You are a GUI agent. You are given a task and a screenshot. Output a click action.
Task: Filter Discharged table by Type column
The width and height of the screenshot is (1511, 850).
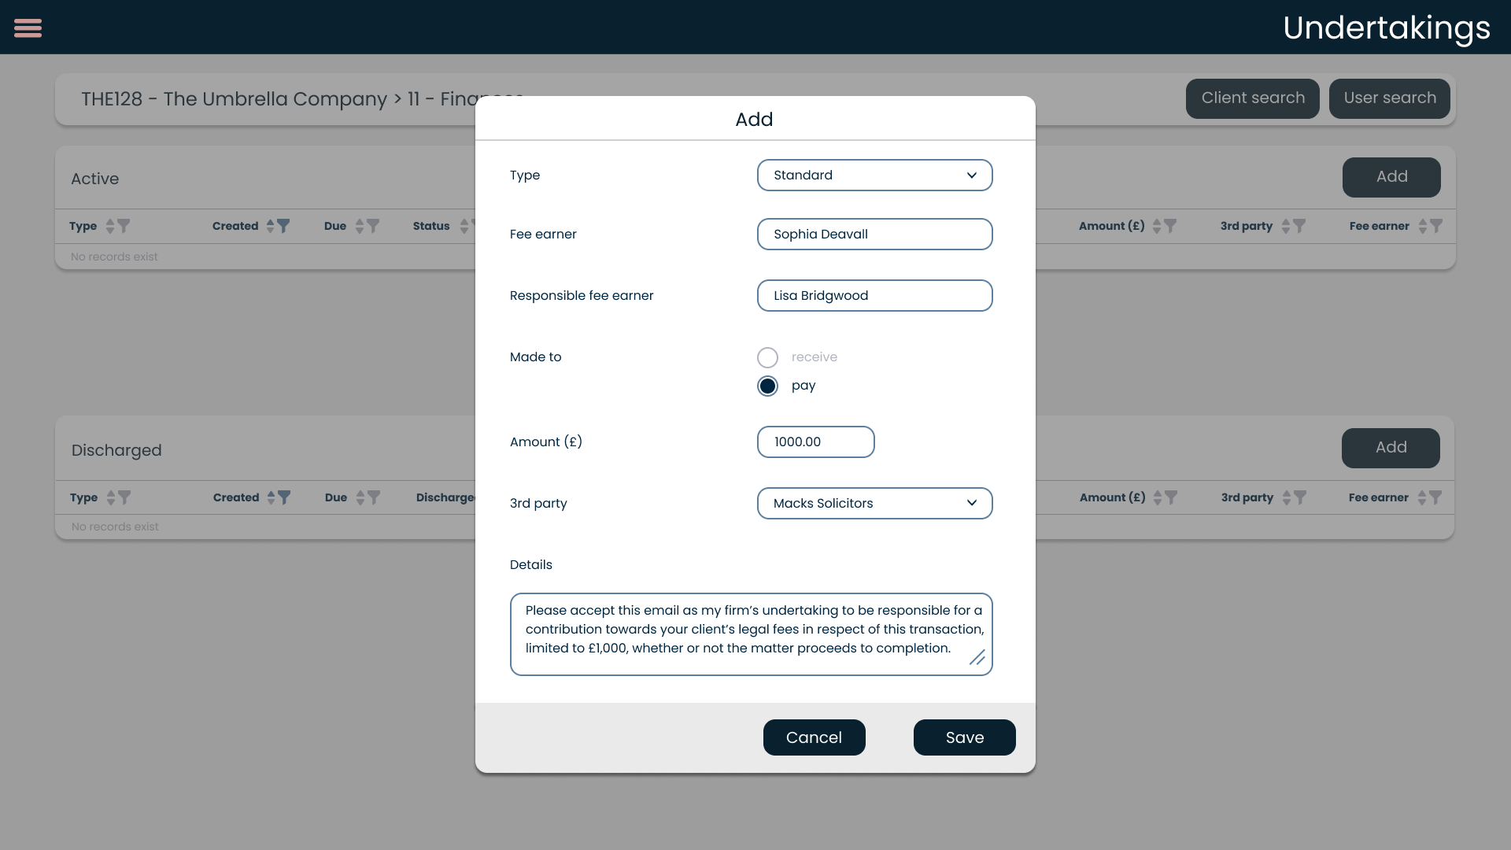pyautogui.click(x=124, y=497)
